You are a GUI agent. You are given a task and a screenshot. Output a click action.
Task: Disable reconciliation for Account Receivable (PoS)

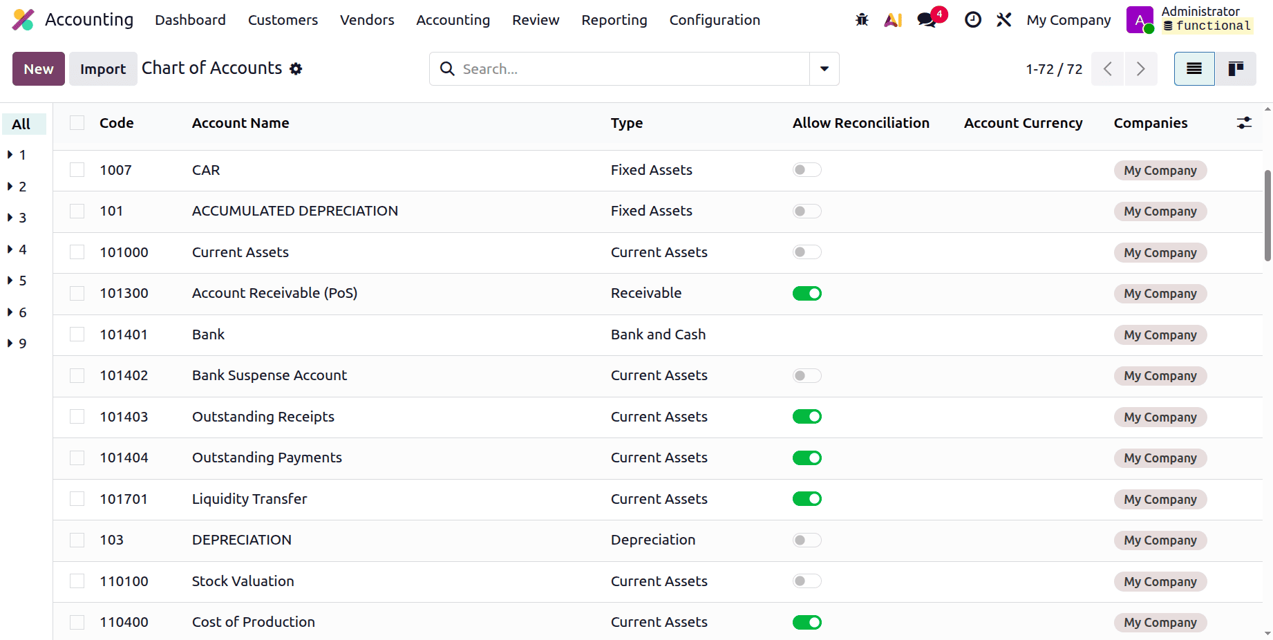point(807,294)
